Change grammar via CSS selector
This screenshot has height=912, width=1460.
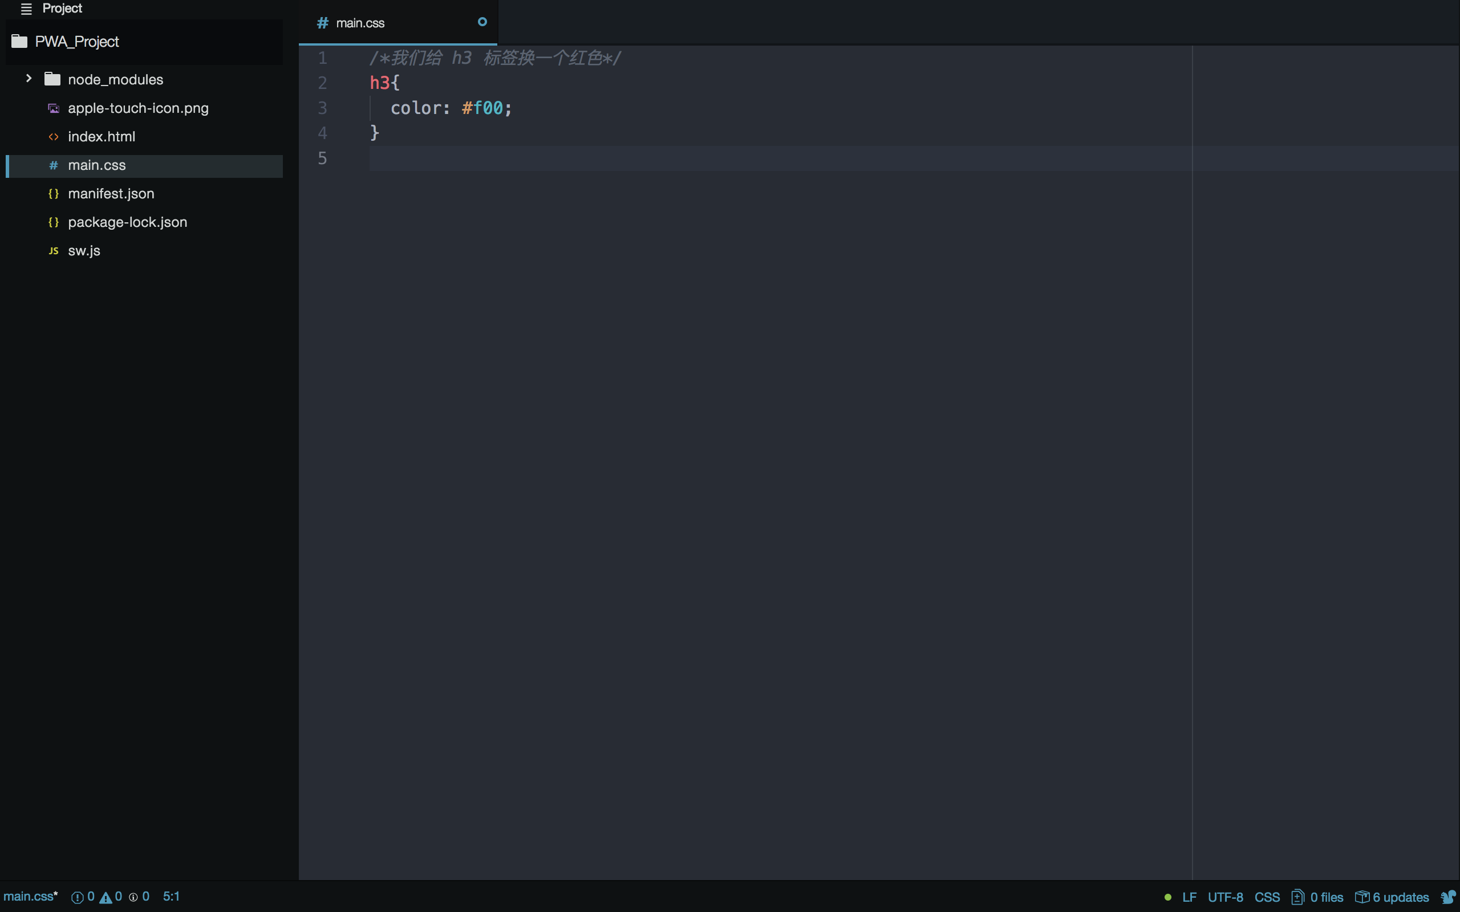(x=1267, y=897)
